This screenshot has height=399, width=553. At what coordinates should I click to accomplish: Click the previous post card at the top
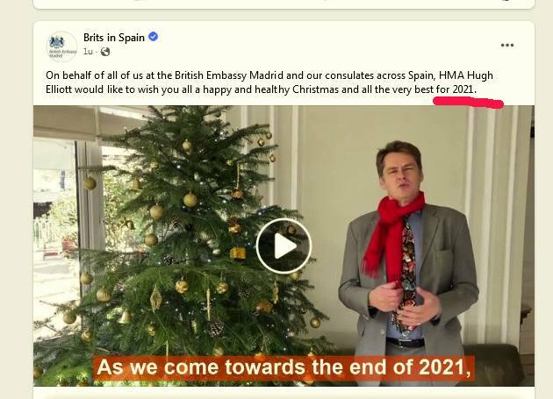pyautogui.click(x=284, y=4)
